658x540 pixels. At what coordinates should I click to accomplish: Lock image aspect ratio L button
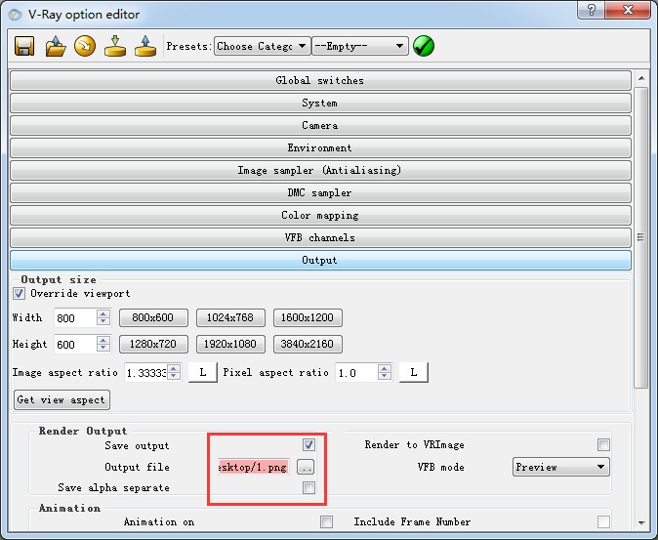[203, 373]
